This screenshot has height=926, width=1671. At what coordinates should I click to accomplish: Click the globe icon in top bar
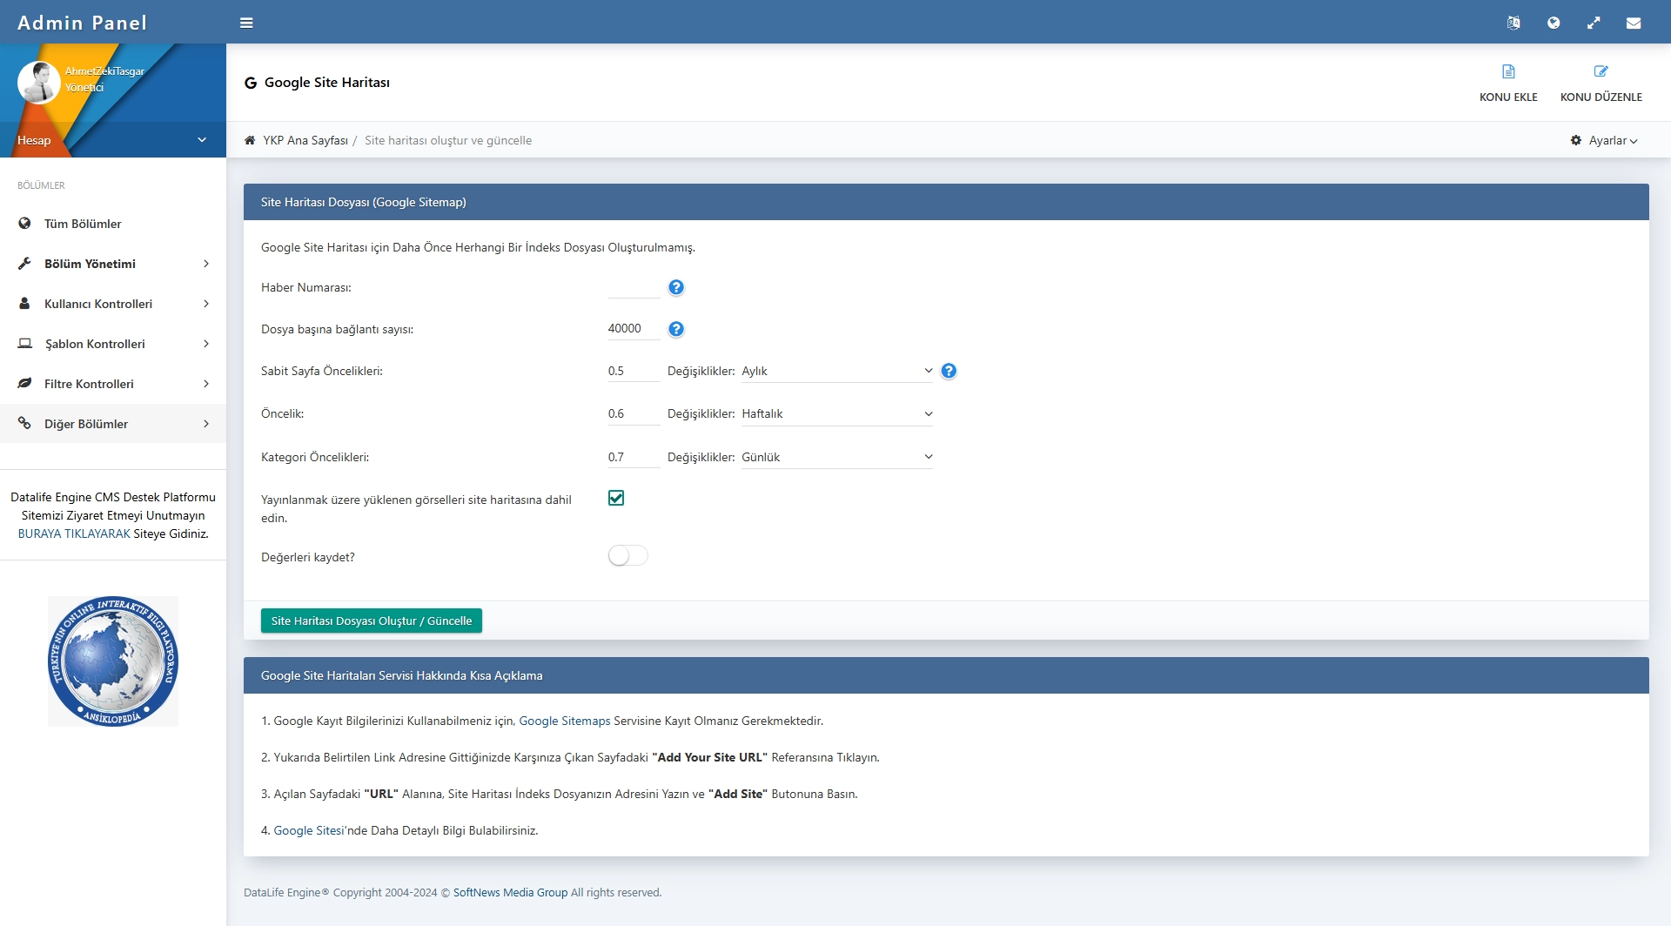[x=1554, y=23]
